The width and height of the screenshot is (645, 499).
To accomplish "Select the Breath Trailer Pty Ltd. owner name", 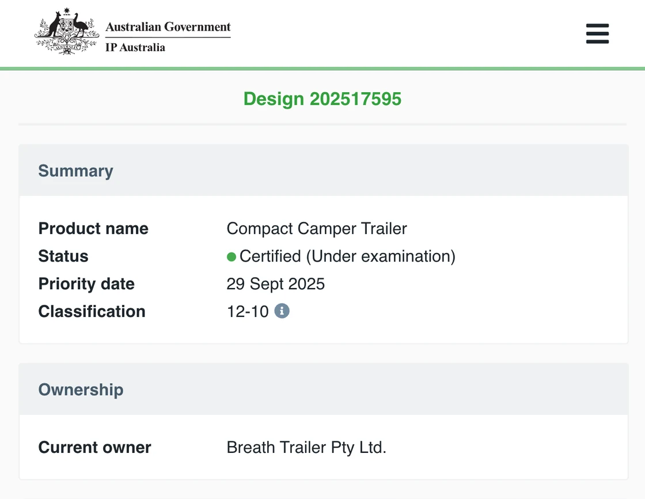I will [x=306, y=448].
